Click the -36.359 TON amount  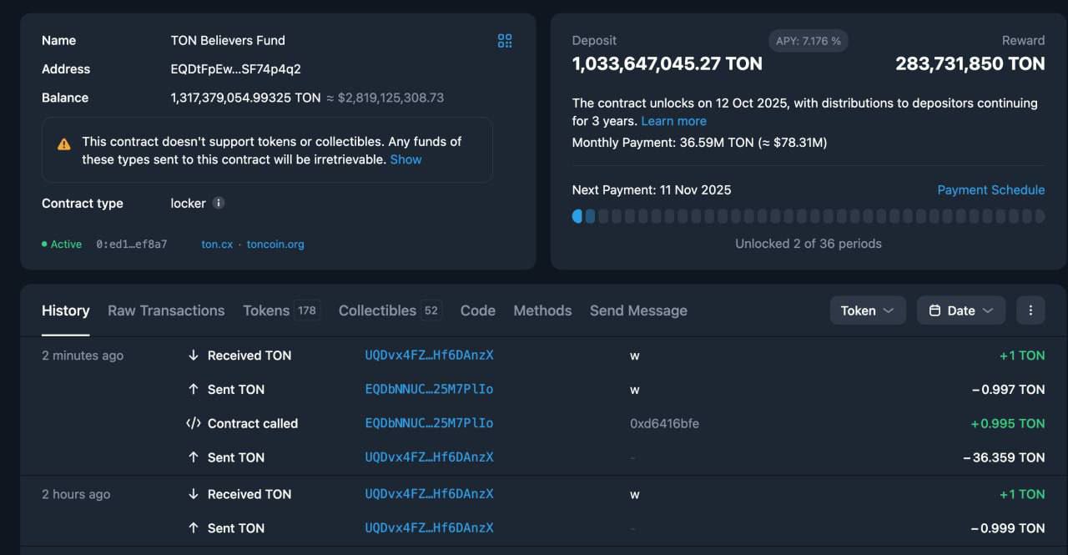(1004, 457)
